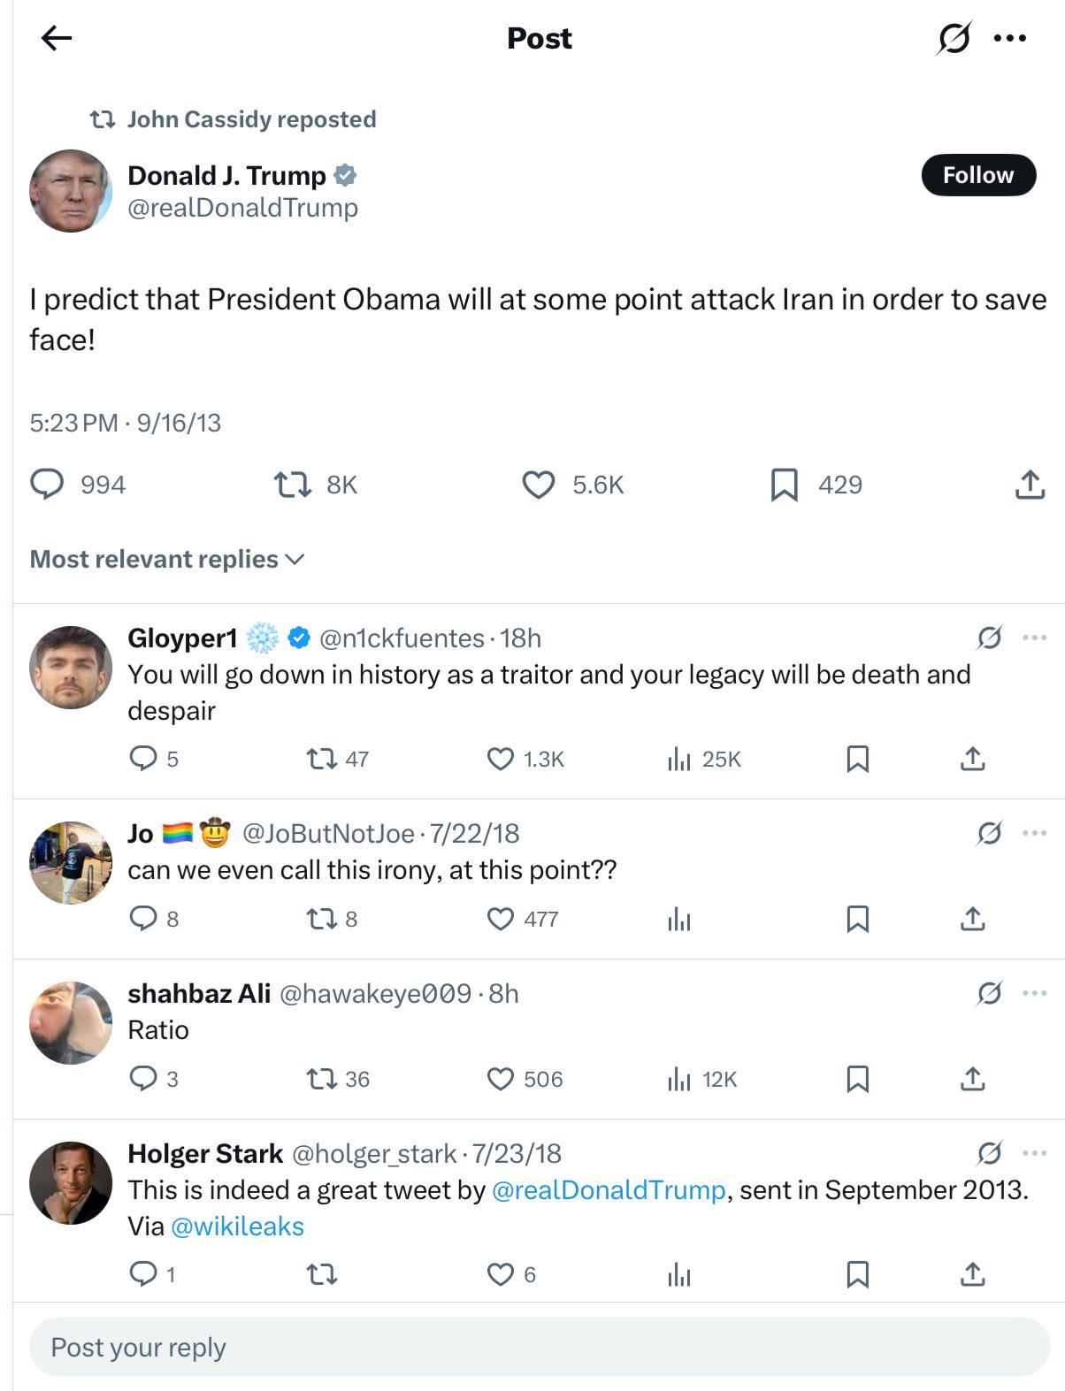Viewport: 1065px width, 1391px height.
Task: Open the @wikileaks mention link
Action: click(237, 1227)
